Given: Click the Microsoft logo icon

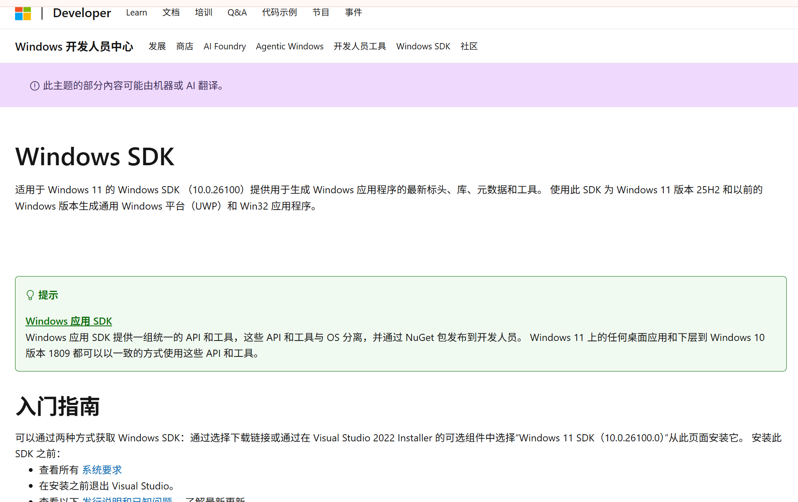Looking at the screenshot, I should 23,13.
